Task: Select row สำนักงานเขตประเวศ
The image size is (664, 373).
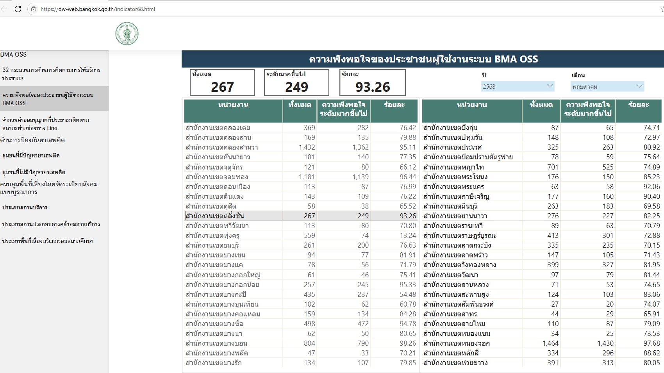Action: pos(542,147)
